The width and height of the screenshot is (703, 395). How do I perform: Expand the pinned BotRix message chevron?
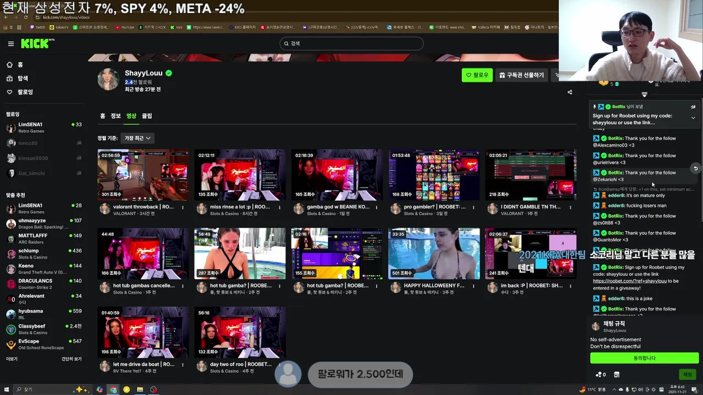(693, 117)
